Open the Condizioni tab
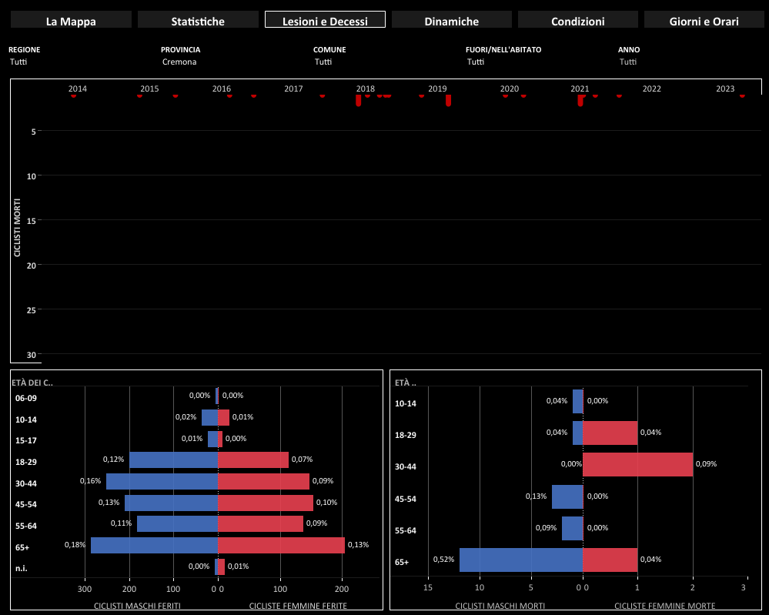Screen dimensions: 769x615 click(577, 21)
